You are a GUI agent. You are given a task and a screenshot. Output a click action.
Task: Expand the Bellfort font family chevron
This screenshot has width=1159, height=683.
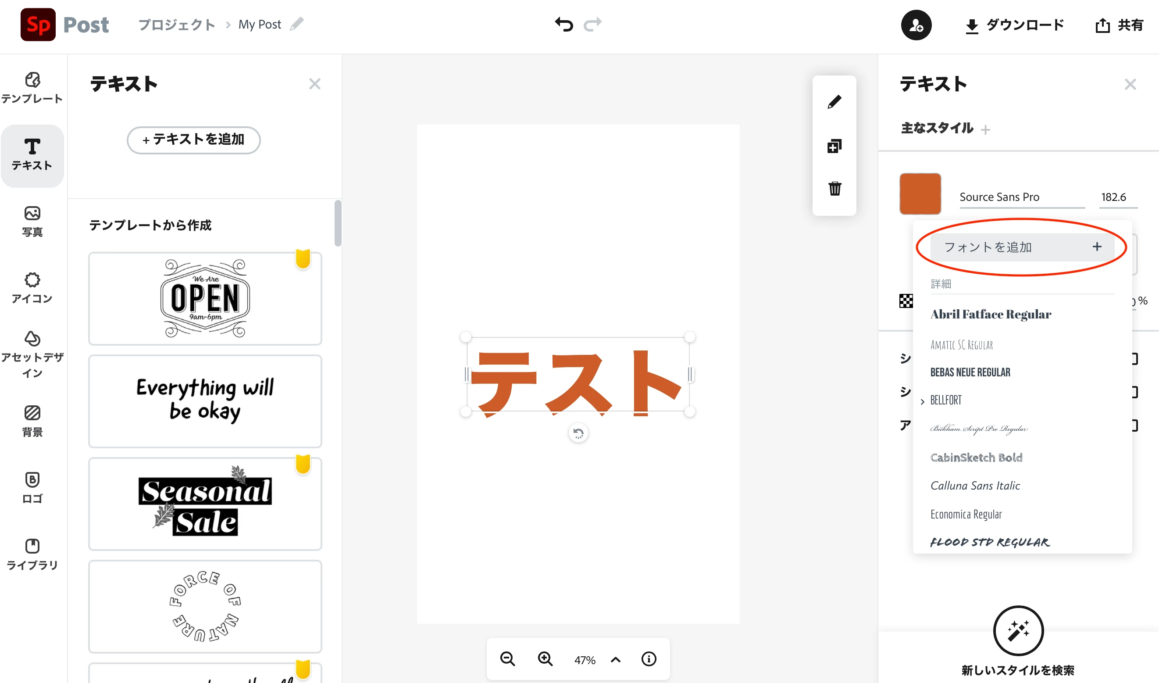click(x=923, y=401)
